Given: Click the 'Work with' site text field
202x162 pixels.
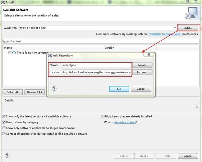Looking at the screenshot, I should click(96, 28).
